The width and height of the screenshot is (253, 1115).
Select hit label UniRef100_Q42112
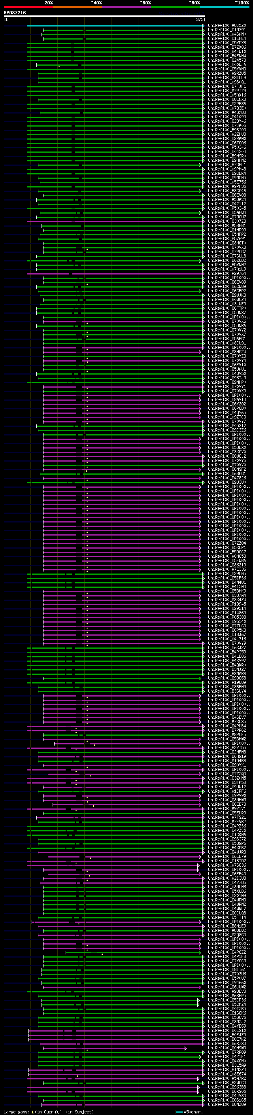pyautogui.click(x=227, y=204)
